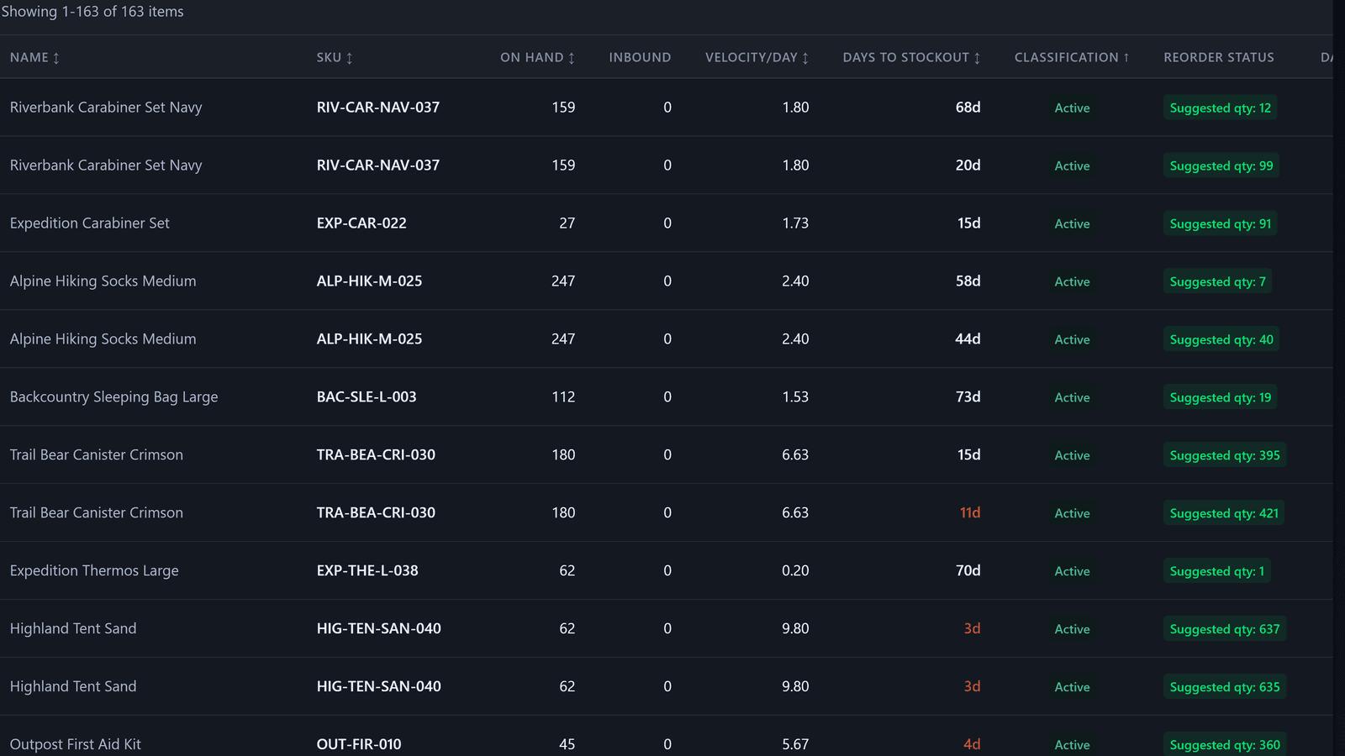Select the Suggested qty: 40 badge
The image size is (1345, 756).
click(x=1221, y=339)
